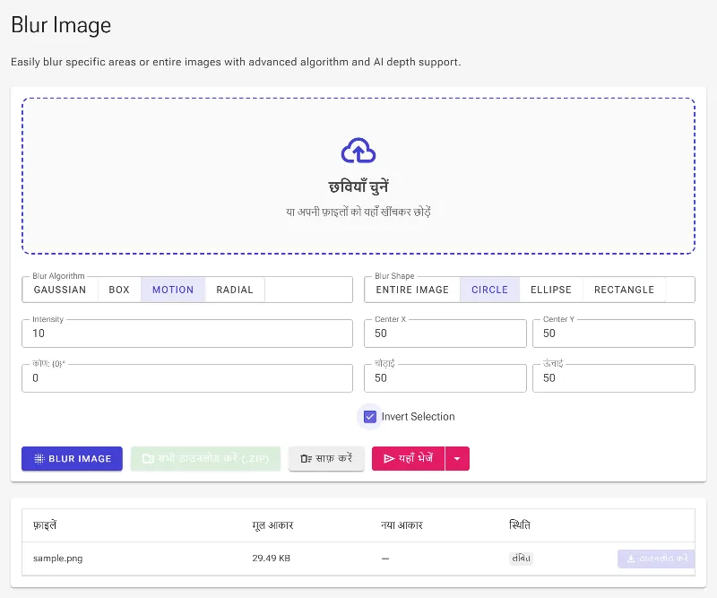Screen dimensions: 717x598
Task: Toggle the Invert Selection checkbox
Action: click(370, 417)
